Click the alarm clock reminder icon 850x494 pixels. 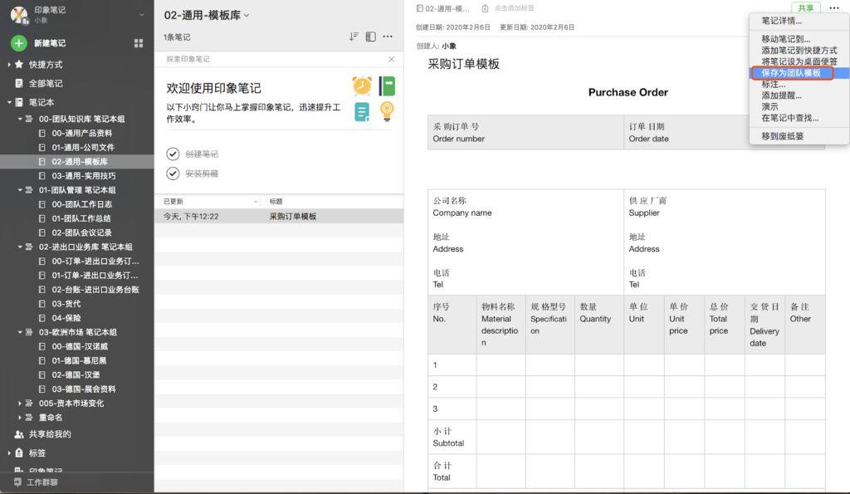[362, 86]
